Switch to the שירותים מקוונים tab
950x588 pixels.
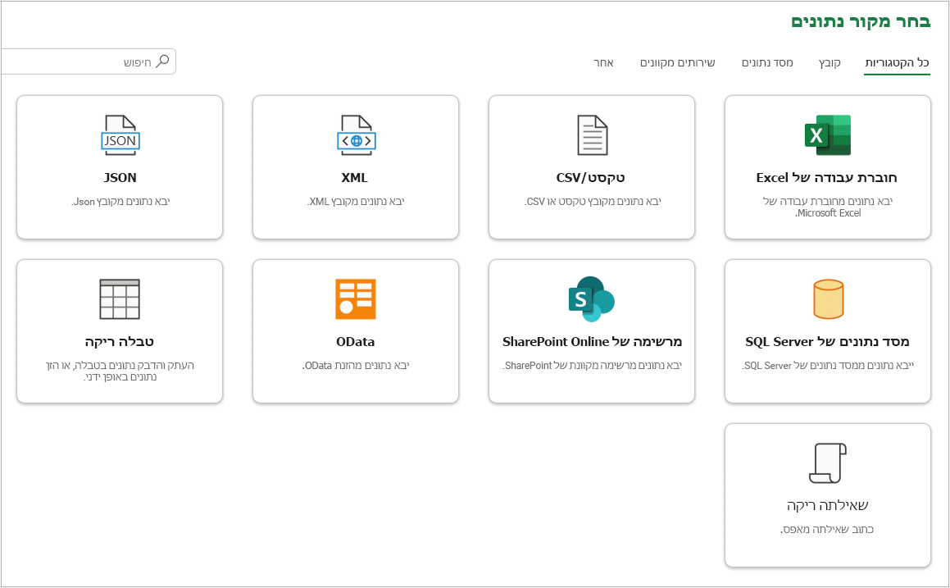(x=677, y=62)
